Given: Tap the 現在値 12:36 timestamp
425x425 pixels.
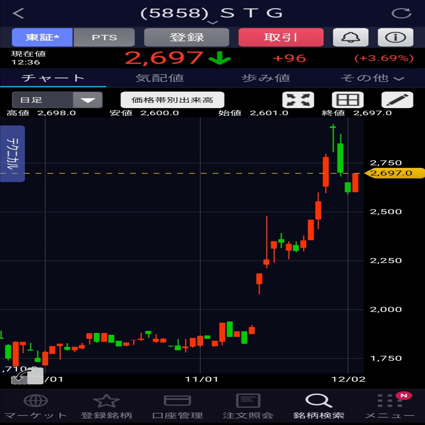Looking at the screenshot, I should click(x=28, y=58).
